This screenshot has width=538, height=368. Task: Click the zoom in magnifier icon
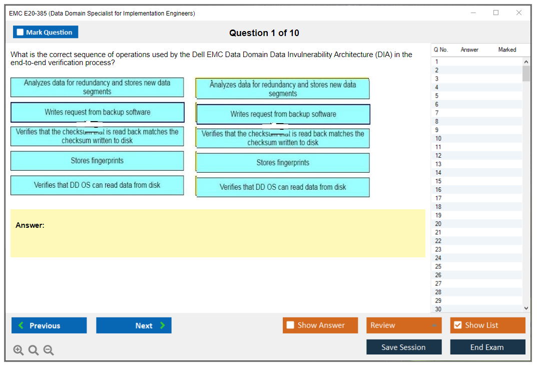click(x=19, y=350)
